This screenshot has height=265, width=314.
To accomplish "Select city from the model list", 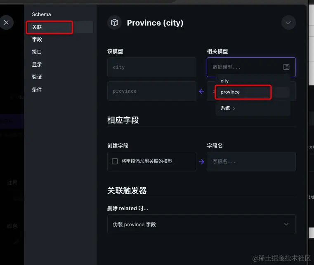I will click(x=224, y=81).
